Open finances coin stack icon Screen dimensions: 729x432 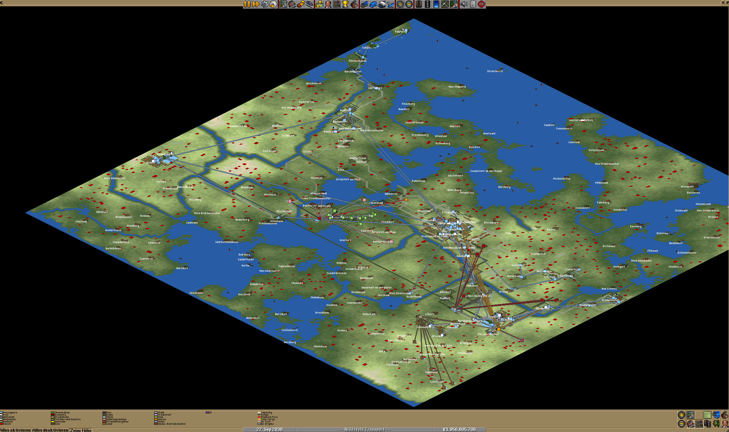click(x=319, y=4)
